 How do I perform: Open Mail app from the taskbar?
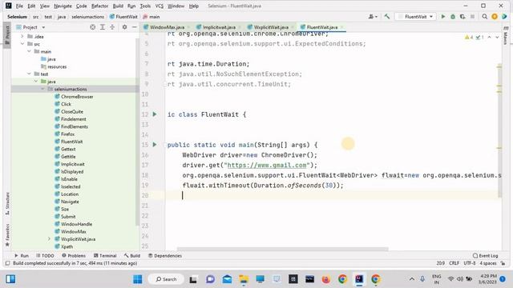pyautogui.click(x=227, y=279)
